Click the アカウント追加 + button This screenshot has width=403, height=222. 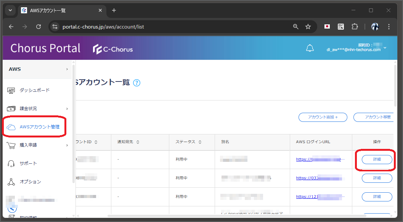[x=323, y=117]
